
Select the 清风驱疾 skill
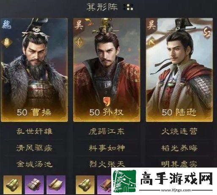click(x=34, y=148)
